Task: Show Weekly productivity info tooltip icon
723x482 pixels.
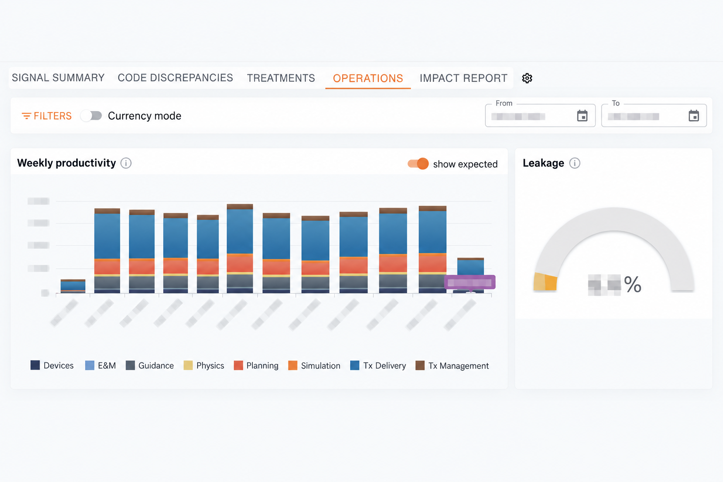Action: pyautogui.click(x=126, y=163)
